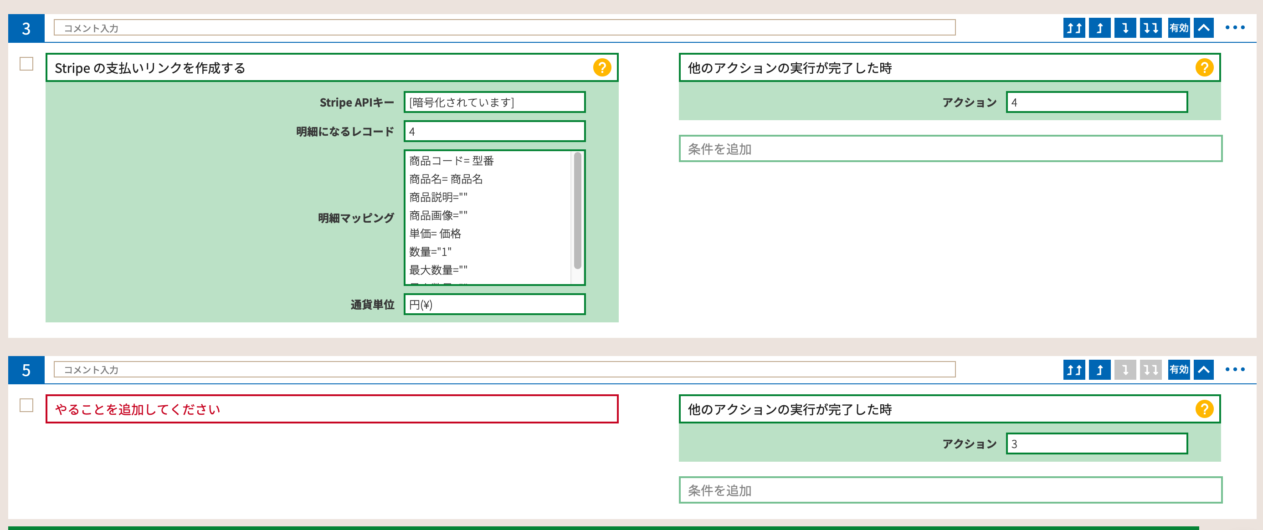The height and width of the screenshot is (530, 1263).
Task: Open help on step 3's 他のアクションの実行が完了した時
Action: (x=1205, y=68)
